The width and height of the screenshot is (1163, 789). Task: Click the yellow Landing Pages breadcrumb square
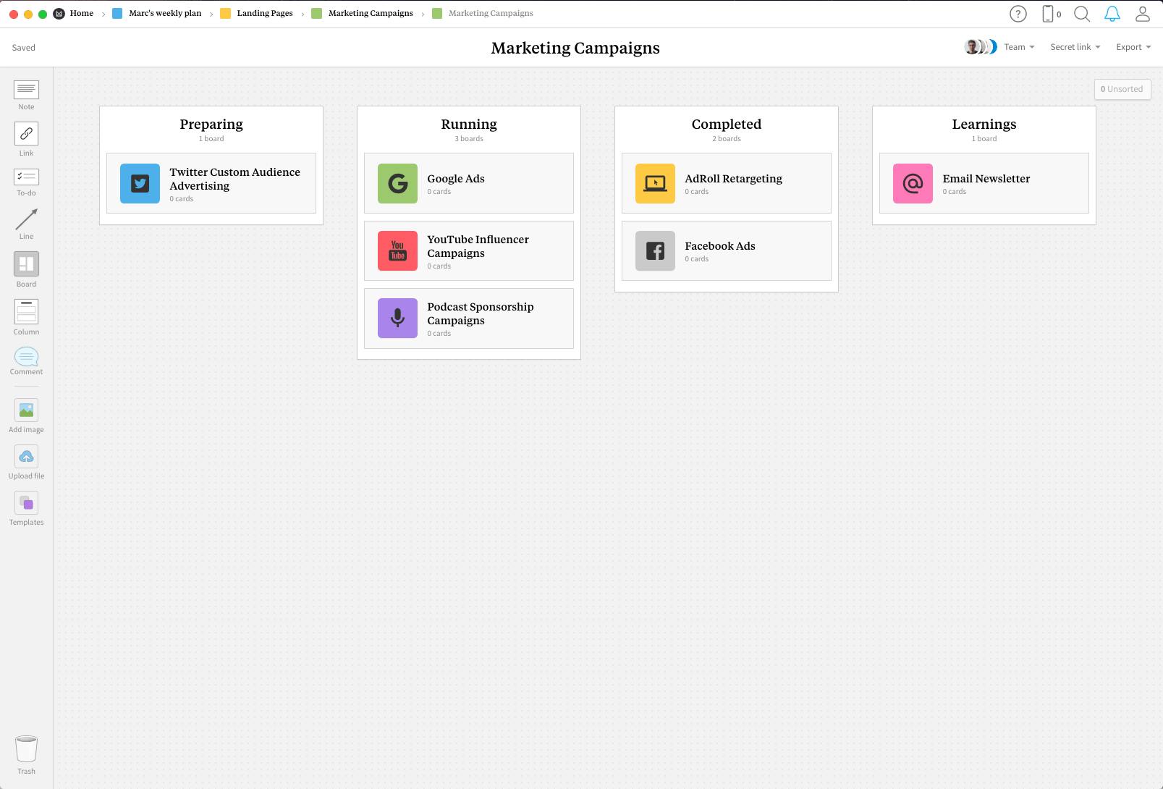pyautogui.click(x=225, y=14)
